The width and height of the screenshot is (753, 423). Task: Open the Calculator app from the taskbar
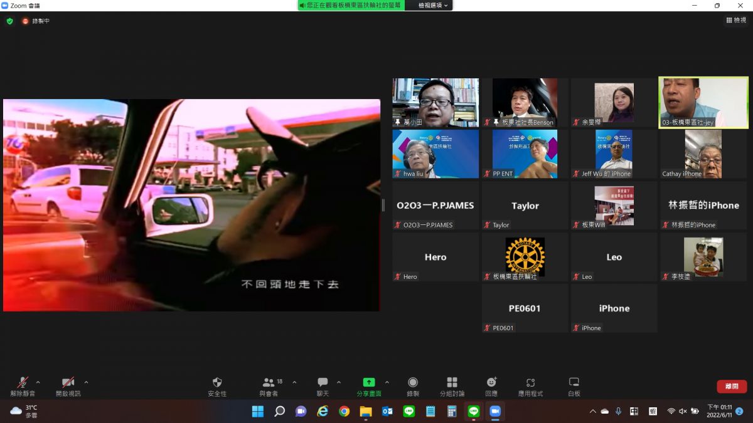pyautogui.click(x=452, y=411)
